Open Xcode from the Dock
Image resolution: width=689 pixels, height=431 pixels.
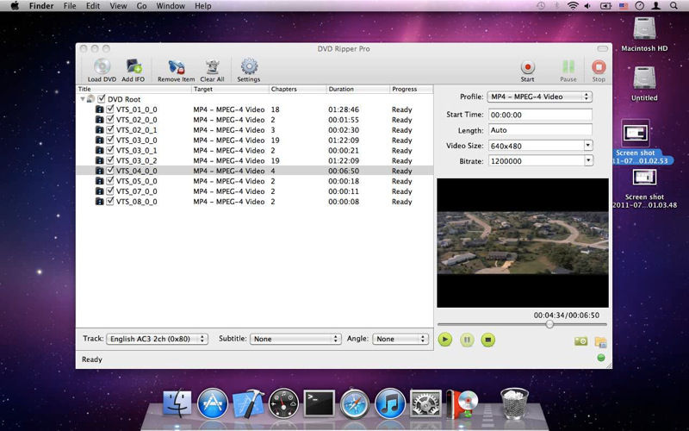[248, 403]
